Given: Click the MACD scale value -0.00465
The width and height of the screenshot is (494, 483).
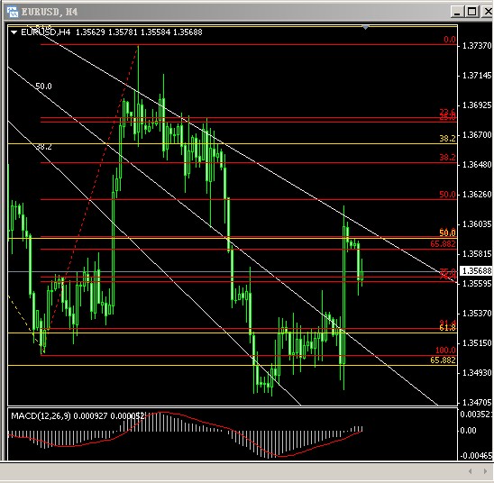Looking at the screenshot, I should [476, 456].
